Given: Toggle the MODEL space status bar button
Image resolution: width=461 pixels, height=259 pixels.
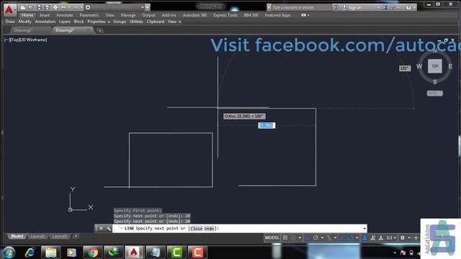Looking at the screenshot, I should point(272,237).
